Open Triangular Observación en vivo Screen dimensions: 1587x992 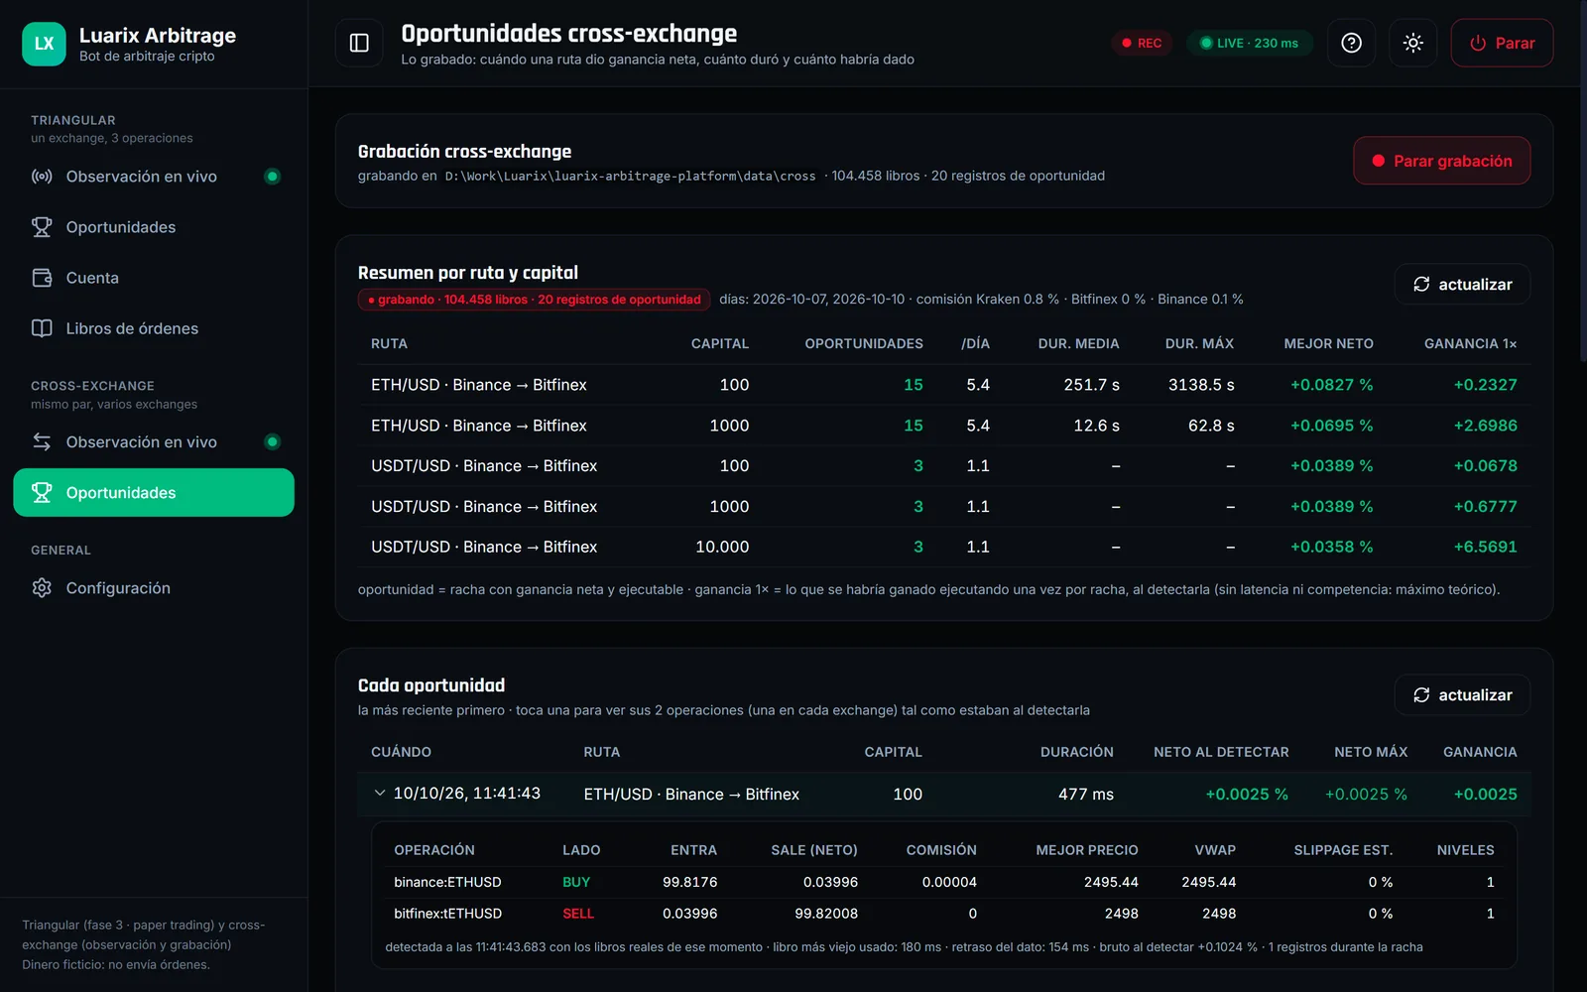[154, 177]
